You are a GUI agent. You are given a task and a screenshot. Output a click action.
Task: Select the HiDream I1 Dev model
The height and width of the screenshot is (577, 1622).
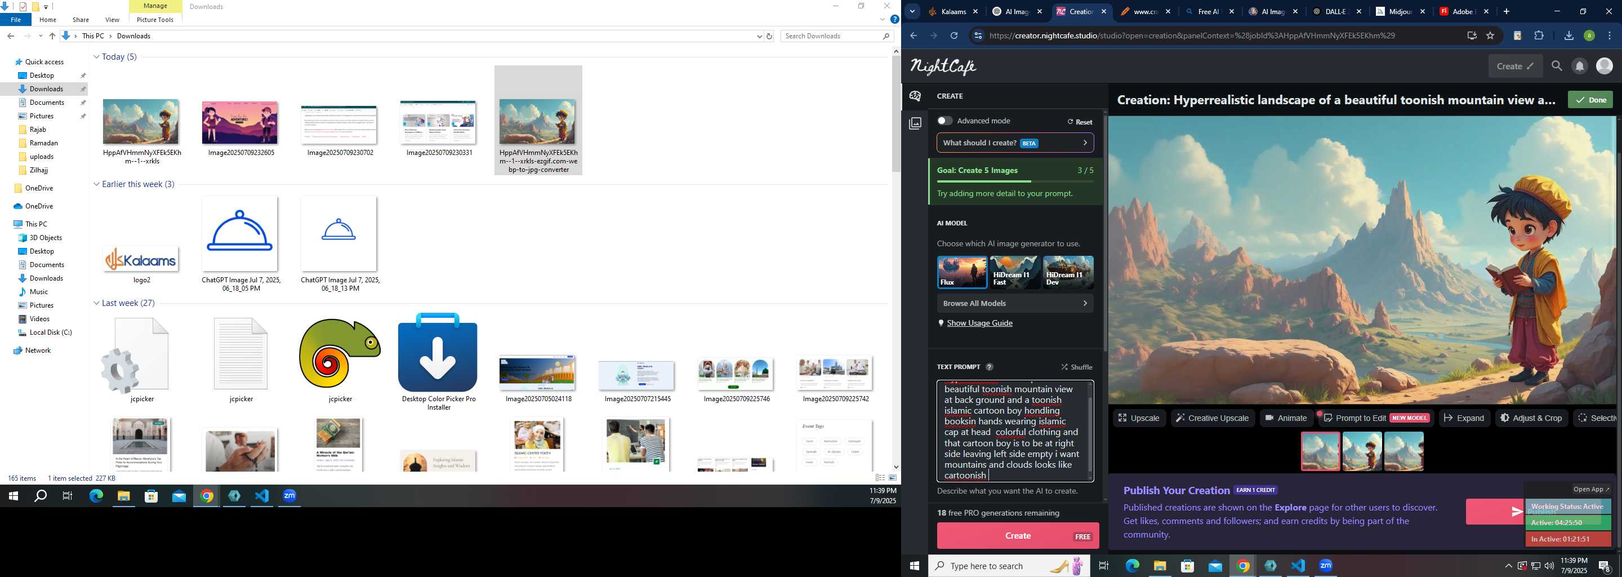click(x=1068, y=272)
